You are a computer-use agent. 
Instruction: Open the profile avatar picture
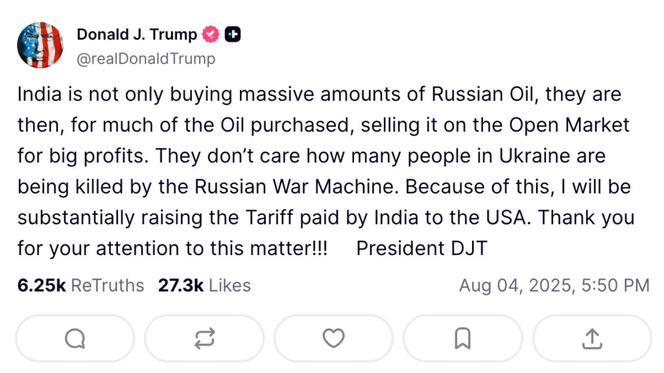tap(40, 45)
